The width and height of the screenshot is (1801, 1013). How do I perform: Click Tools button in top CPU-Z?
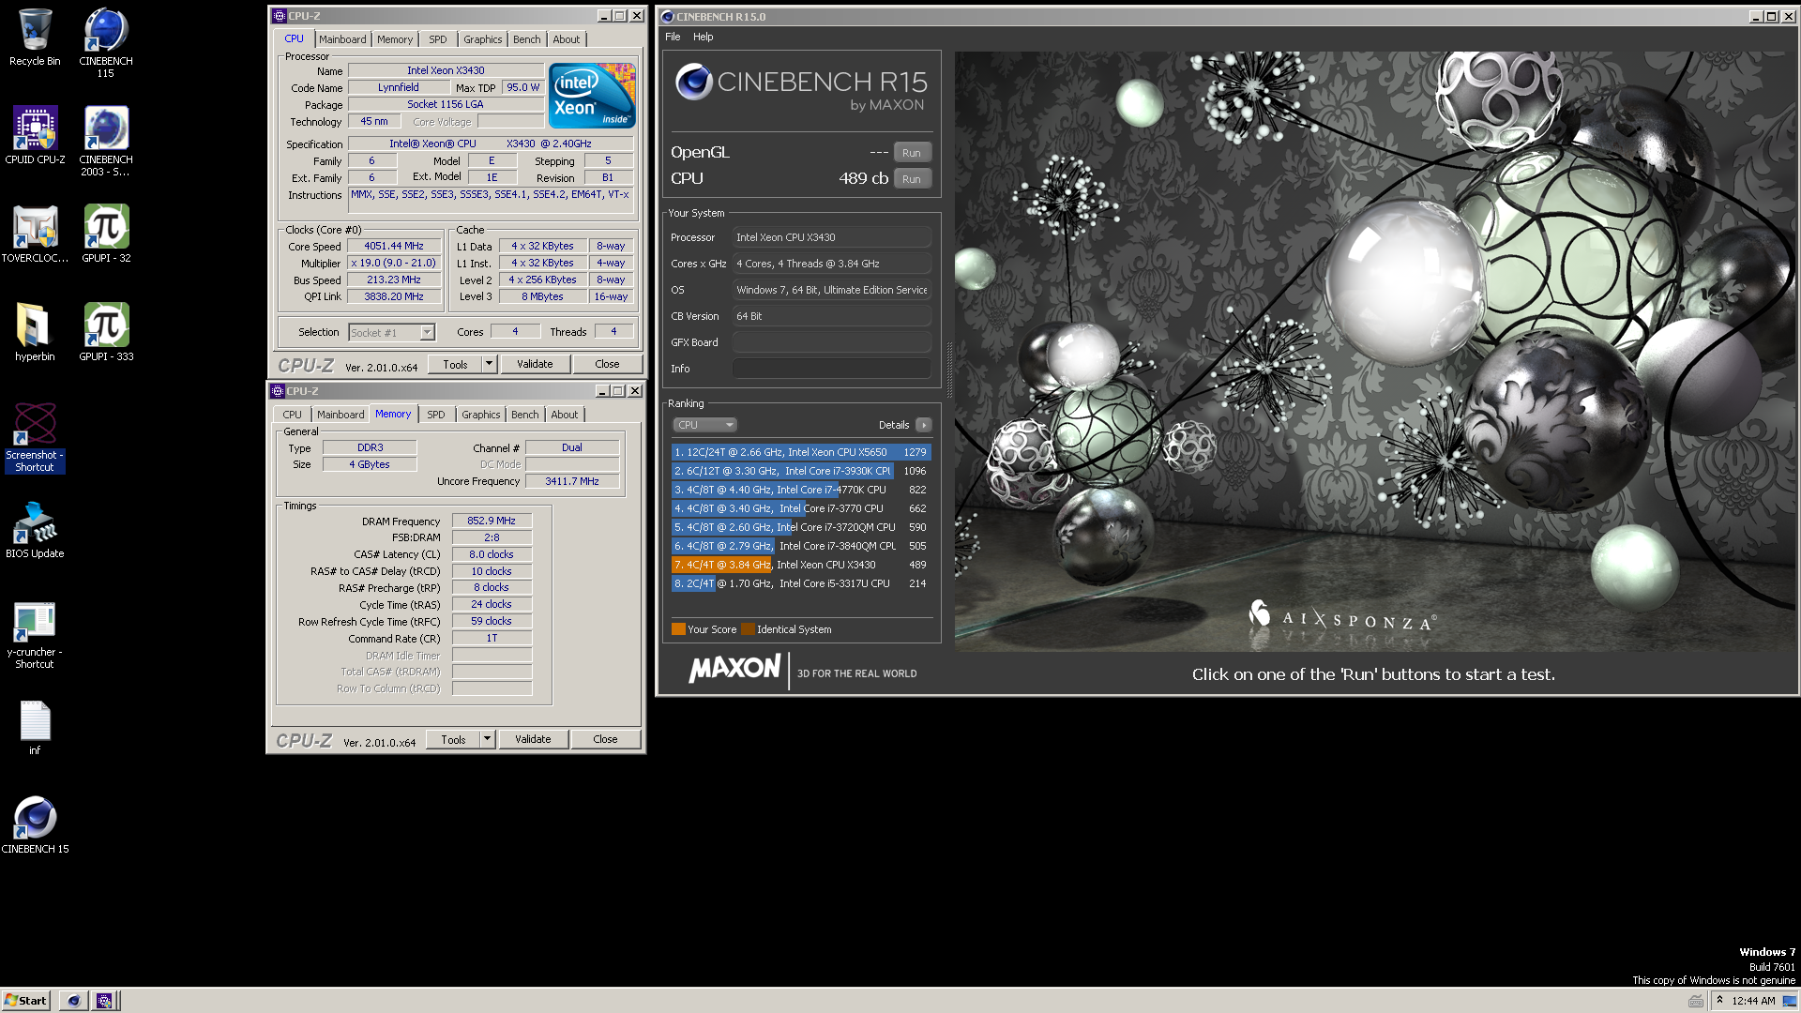pos(456,364)
